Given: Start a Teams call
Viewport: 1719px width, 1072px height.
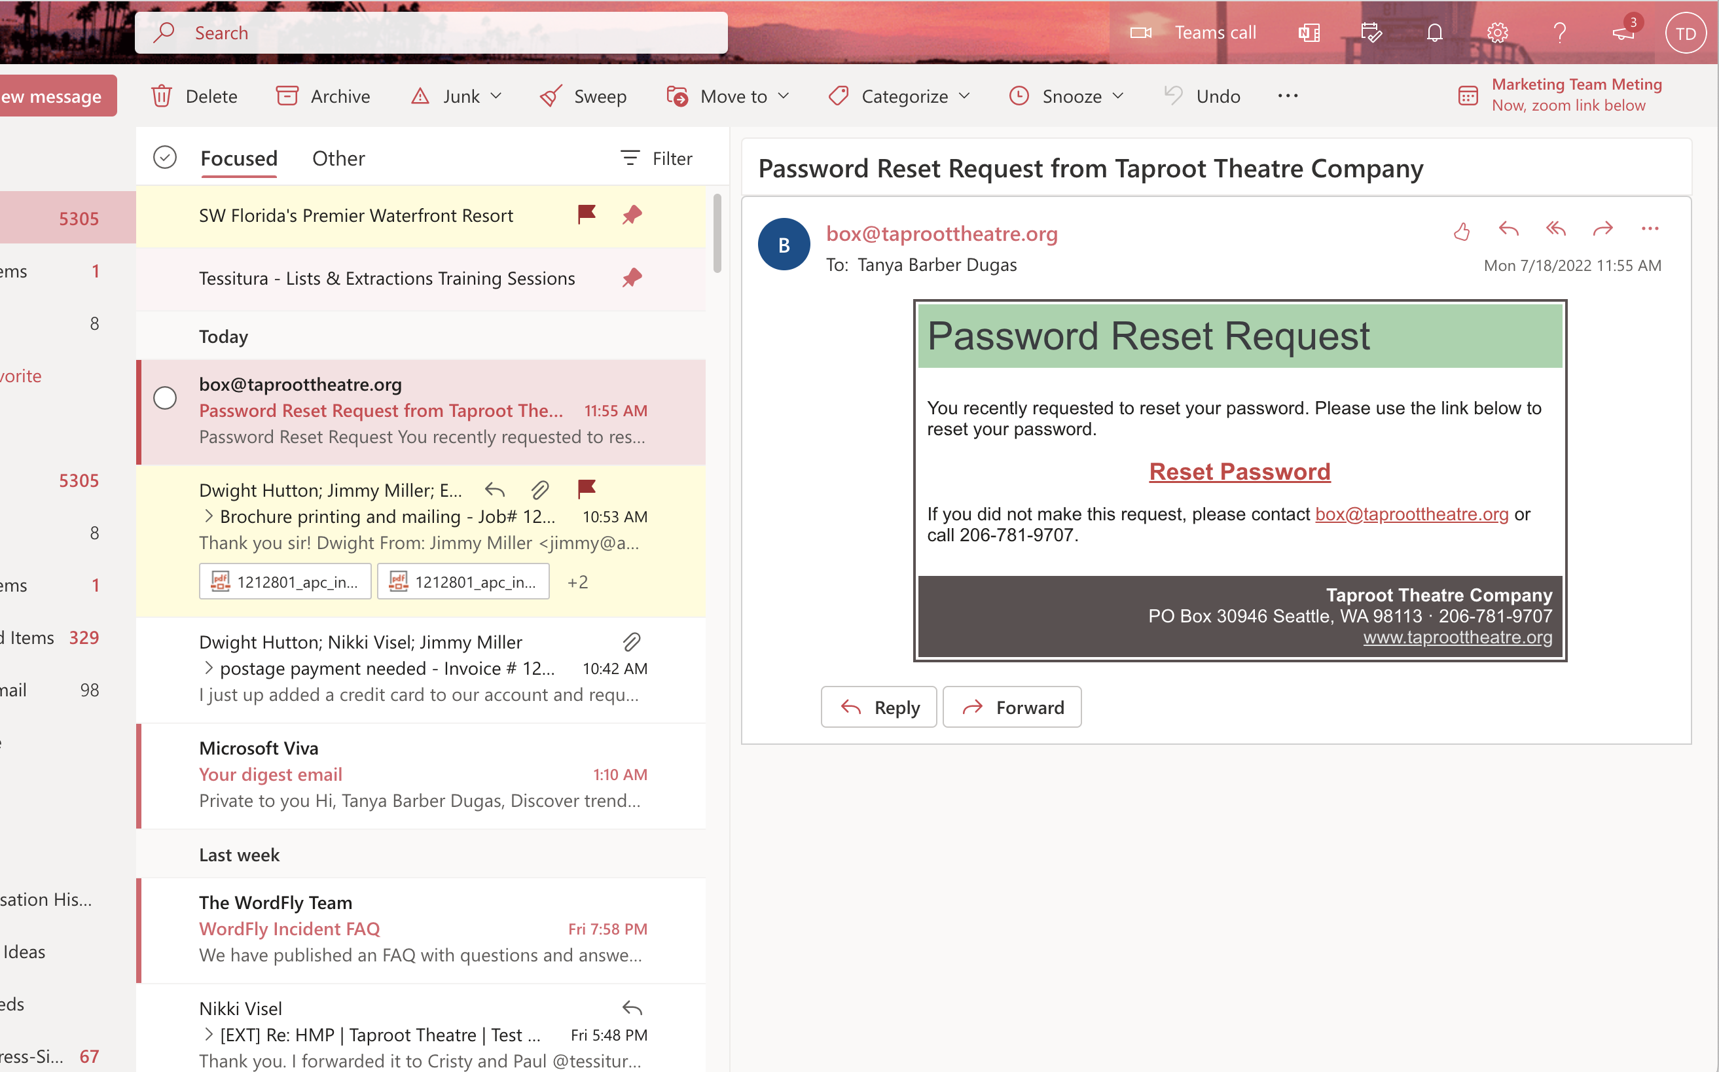Looking at the screenshot, I should [1193, 33].
